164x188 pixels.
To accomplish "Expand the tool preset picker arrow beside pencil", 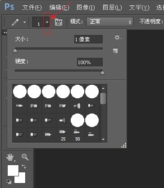I will pos(24,22).
